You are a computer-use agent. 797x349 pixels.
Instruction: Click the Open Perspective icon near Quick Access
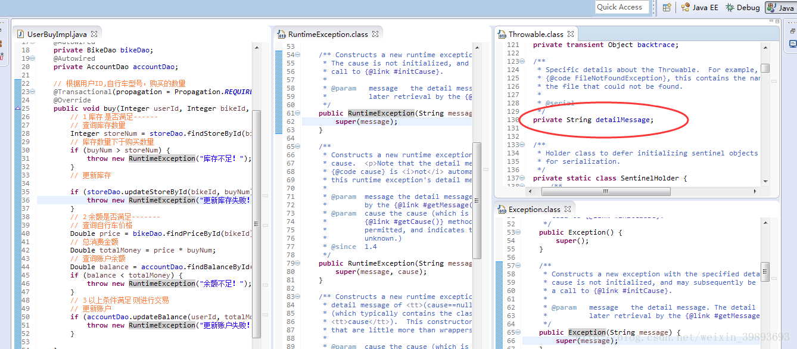(x=667, y=7)
